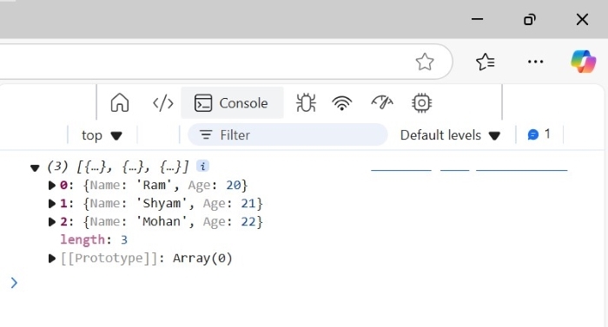608x327 pixels.
Task: Open the Memory chip icon panel
Action: (x=421, y=103)
